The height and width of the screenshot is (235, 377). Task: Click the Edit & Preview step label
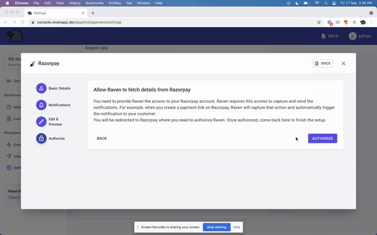tap(55, 122)
